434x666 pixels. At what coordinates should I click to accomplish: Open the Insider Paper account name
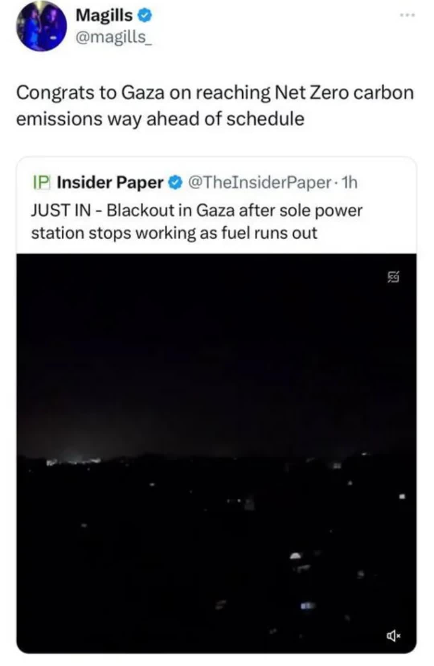click(x=110, y=182)
